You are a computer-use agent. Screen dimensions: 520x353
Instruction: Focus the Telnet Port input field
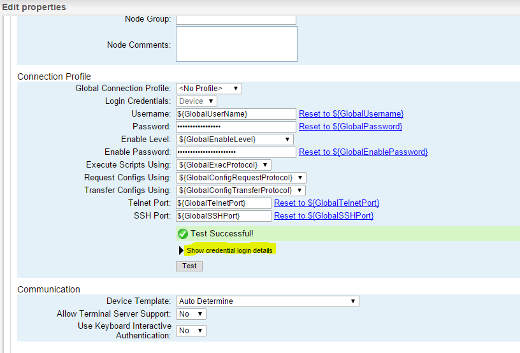[224, 203]
